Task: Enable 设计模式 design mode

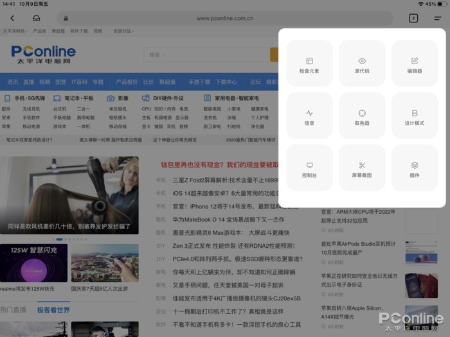Action: 415,116
